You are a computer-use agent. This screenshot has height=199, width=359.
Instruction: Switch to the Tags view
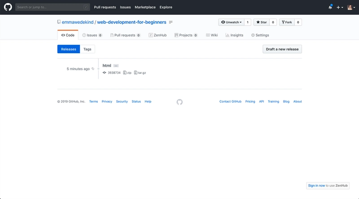pyautogui.click(x=87, y=49)
